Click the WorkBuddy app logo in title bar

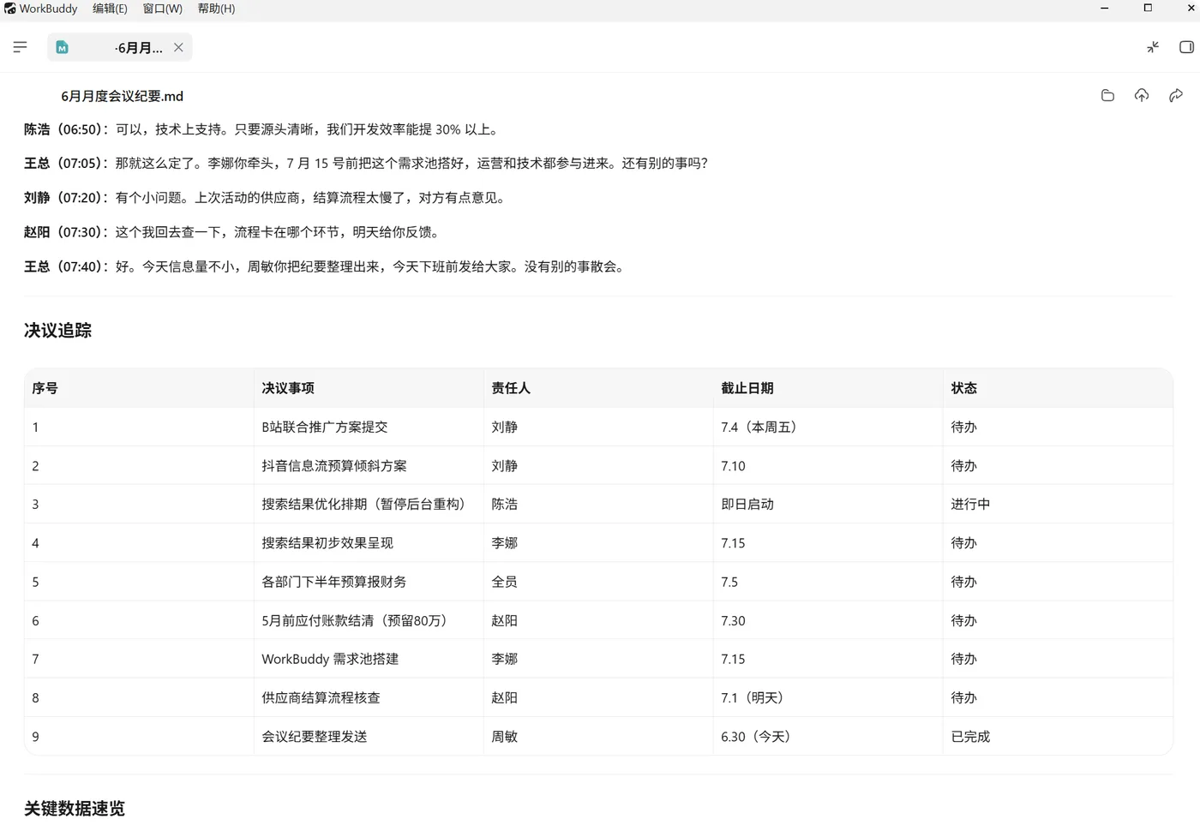click(x=9, y=9)
